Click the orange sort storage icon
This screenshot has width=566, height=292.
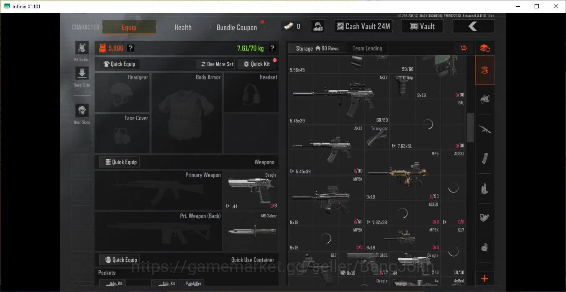pos(464,48)
